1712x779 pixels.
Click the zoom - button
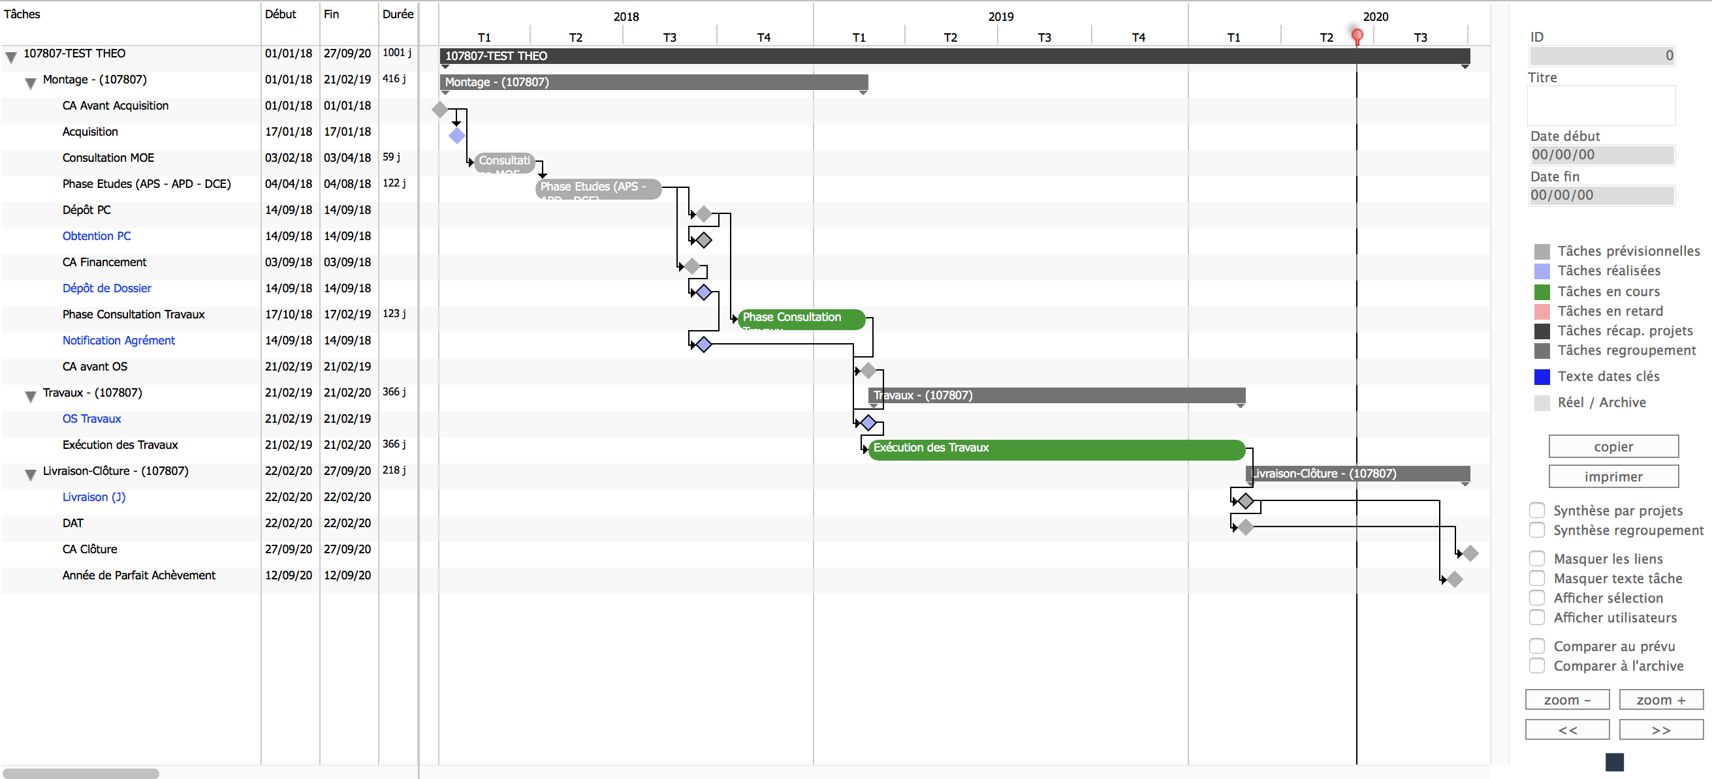1566,698
